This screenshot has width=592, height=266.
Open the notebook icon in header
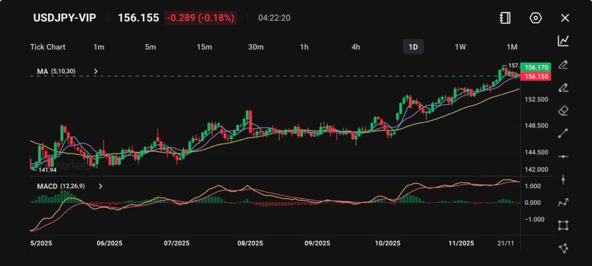505,18
